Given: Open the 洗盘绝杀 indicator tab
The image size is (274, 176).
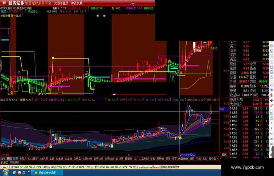Looking at the screenshot, I should pos(183,159).
